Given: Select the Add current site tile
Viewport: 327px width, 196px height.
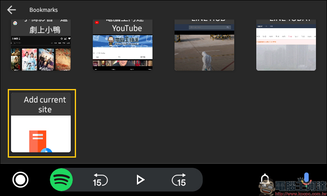Looking at the screenshot, I should pyautogui.click(x=41, y=122).
